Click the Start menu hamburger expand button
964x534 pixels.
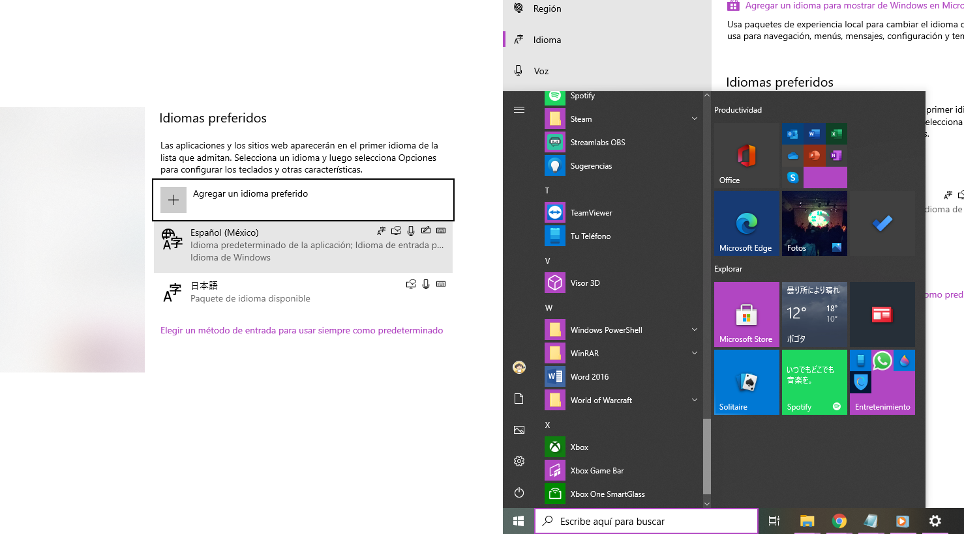[x=519, y=110]
